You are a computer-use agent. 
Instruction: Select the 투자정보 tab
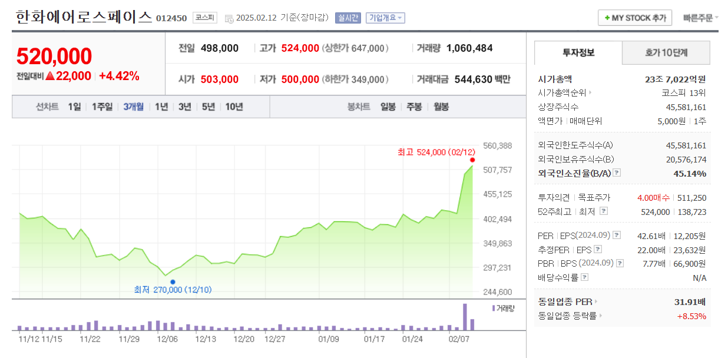coord(578,52)
